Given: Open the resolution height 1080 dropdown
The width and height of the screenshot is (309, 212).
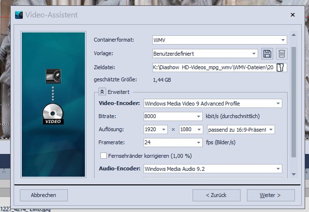Looking at the screenshot, I should point(200,130).
